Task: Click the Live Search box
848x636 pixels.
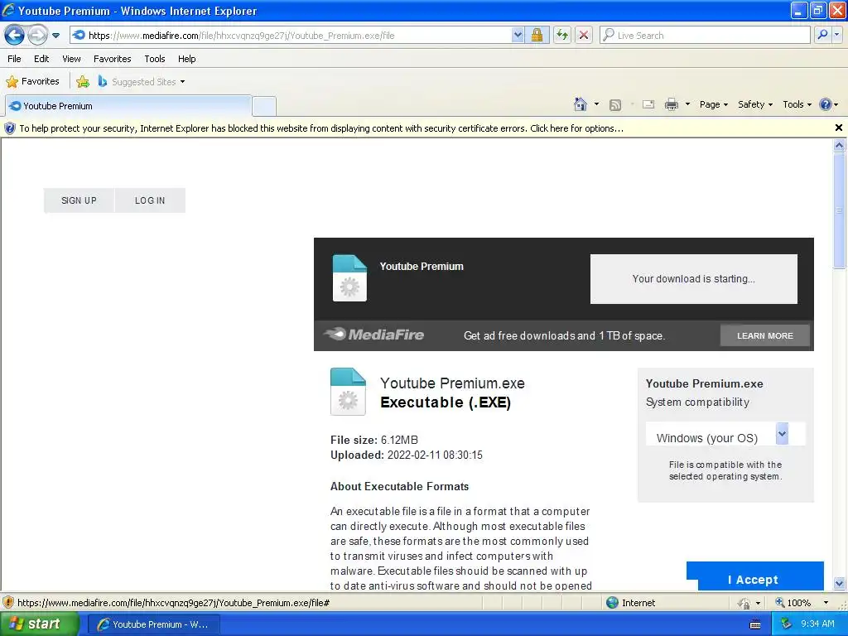Action: pyautogui.click(x=706, y=35)
